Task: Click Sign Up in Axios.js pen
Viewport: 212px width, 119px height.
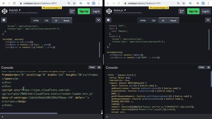Action: (x=193, y=11)
